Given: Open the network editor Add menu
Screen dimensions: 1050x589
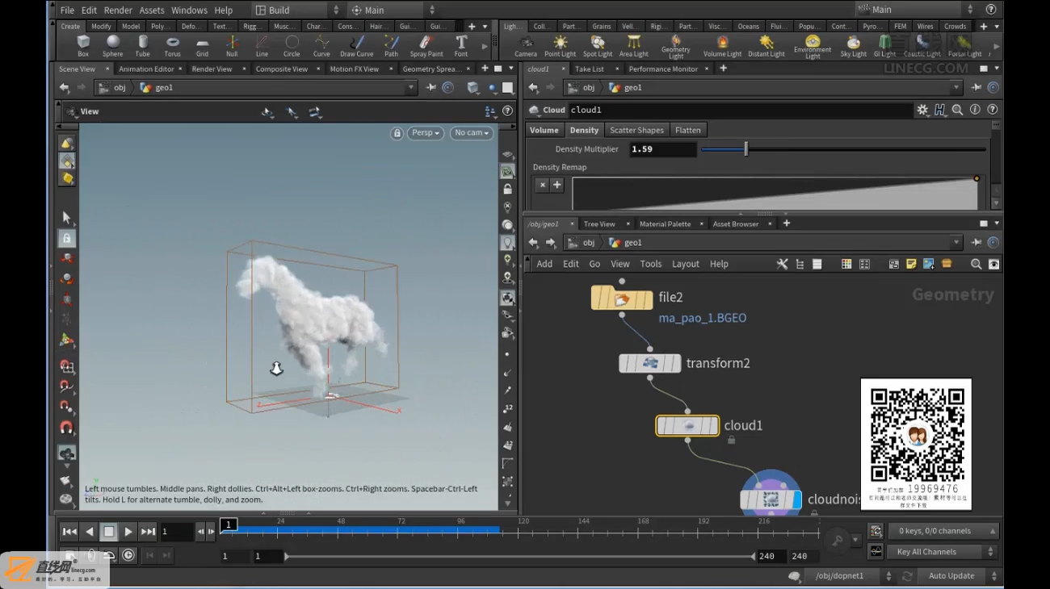Looking at the screenshot, I should (544, 264).
